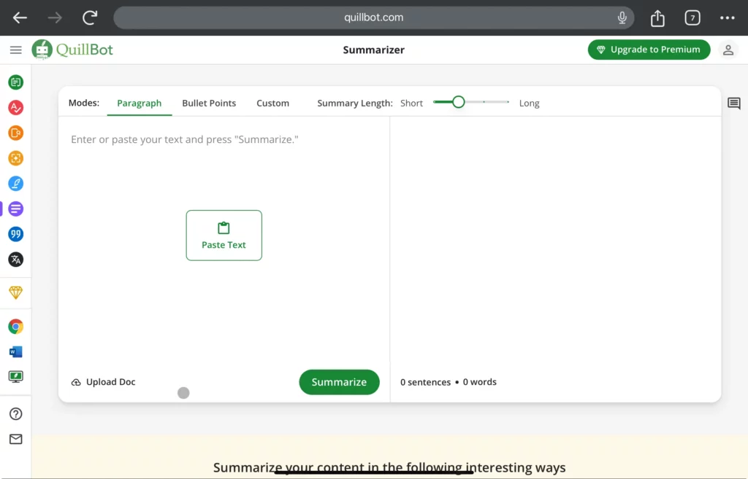Open the Citation Generator quote icon
Viewport: 748px width, 479px height.
[x=16, y=234]
